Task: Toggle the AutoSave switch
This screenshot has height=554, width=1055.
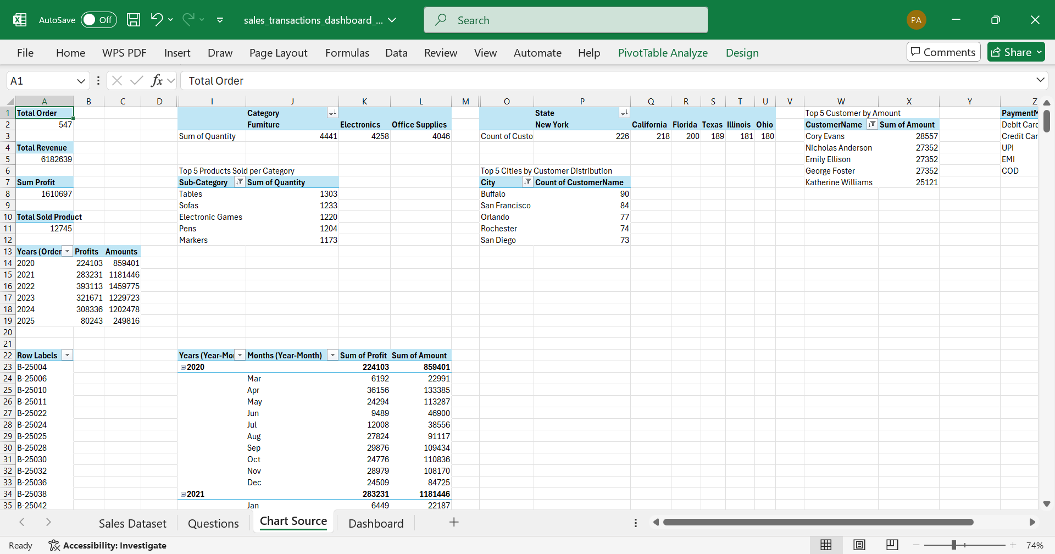Action: [99, 20]
